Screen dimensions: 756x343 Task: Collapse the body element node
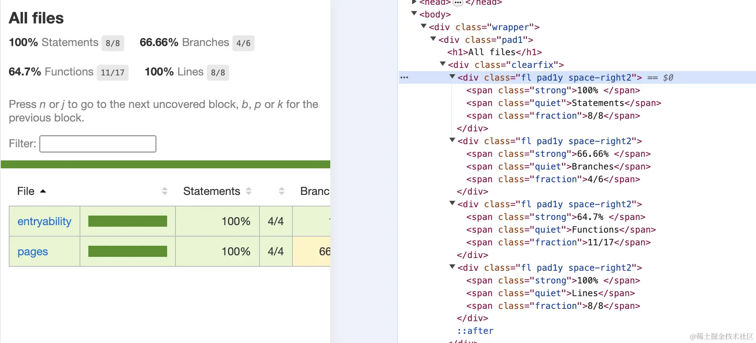(x=414, y=14)
